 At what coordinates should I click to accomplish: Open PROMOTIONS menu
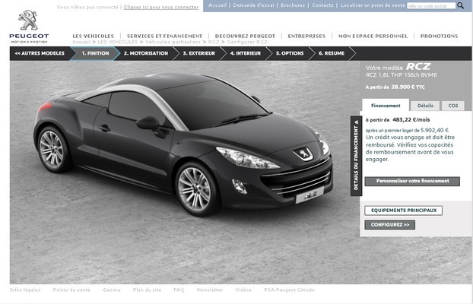pyautogui.click(x=439, y=36)
